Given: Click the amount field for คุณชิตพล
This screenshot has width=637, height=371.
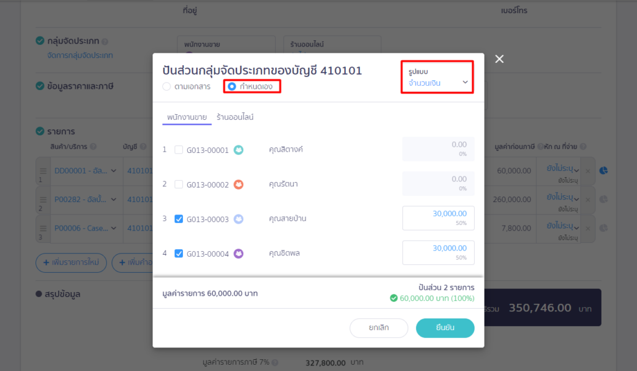Looking at the screenshot, I should (438, 252).
